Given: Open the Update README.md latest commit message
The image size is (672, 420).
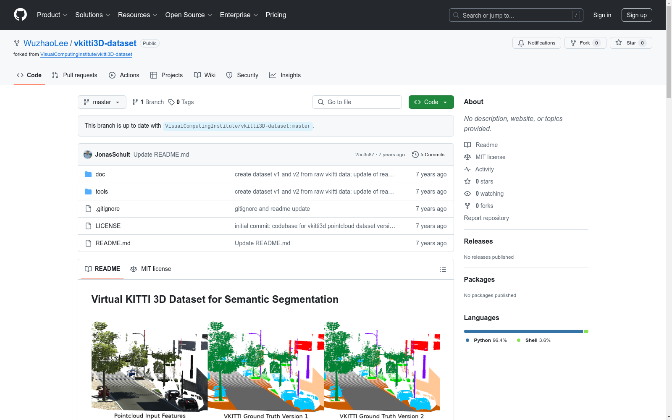Looking at the screenshot, I should coord(161,155).
